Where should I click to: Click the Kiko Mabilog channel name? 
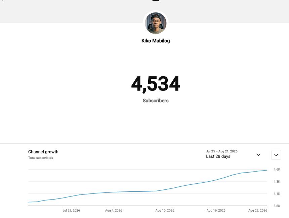point(156,41)
